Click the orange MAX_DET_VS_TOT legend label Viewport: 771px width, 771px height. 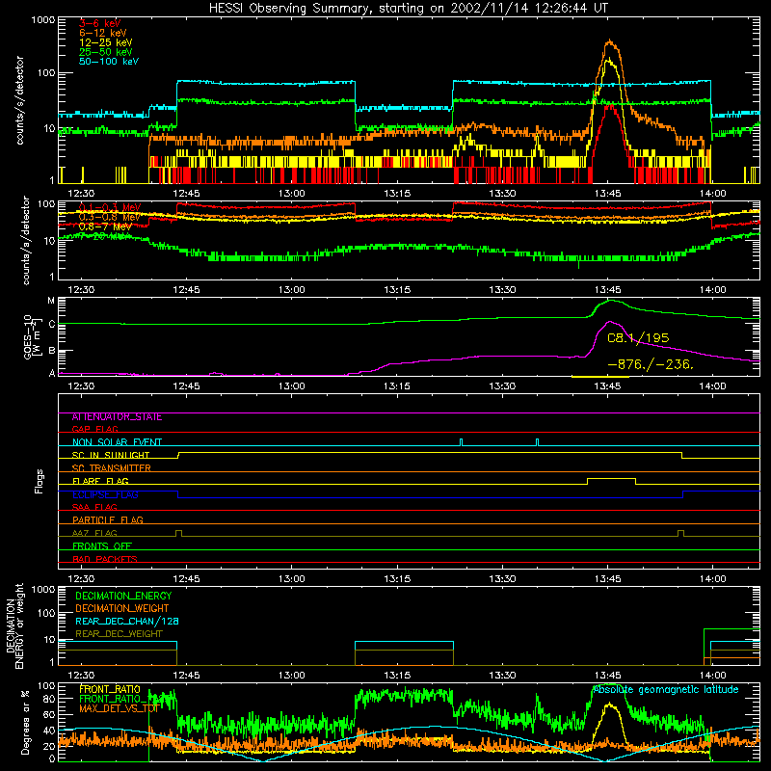pos(119,708)
